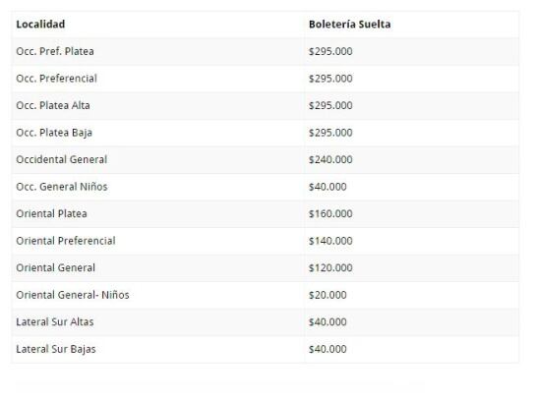Click Occidental General locality
This screenshot has height=401, width=536.
(x=62, y=159)
